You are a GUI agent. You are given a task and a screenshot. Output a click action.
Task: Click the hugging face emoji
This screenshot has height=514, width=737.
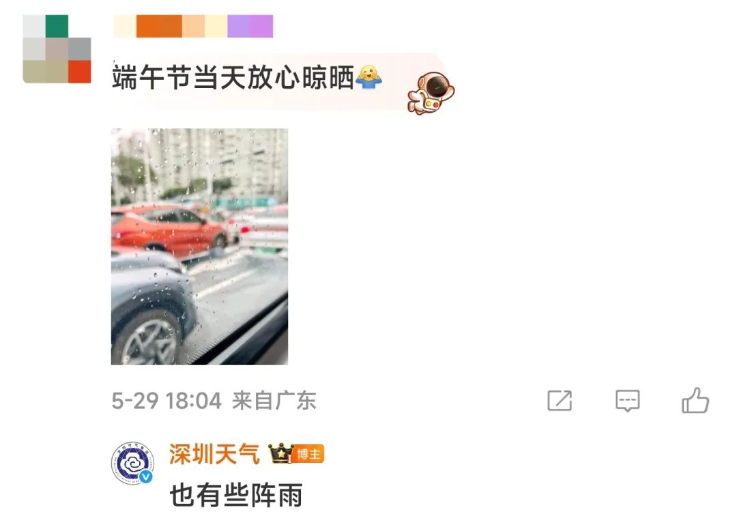[369, 78]
